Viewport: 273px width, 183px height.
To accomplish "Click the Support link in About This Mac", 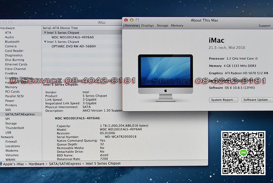I will tap(264, 26).
